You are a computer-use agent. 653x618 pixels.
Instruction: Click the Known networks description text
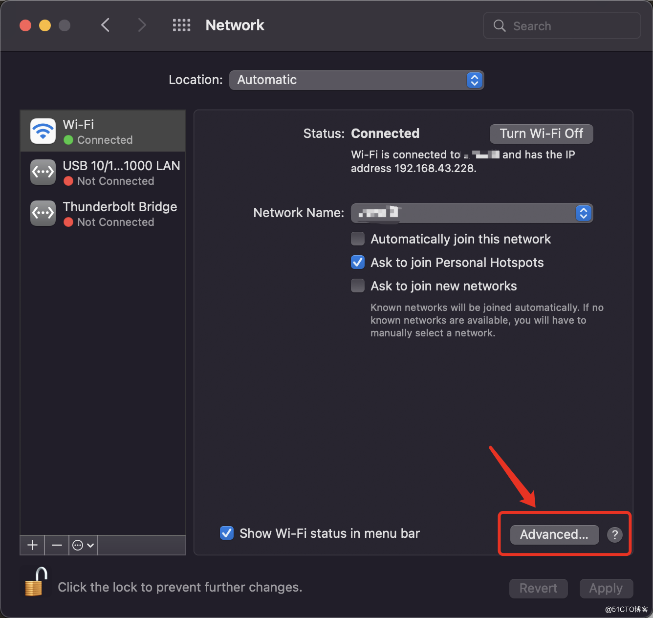tap(487, 320)
